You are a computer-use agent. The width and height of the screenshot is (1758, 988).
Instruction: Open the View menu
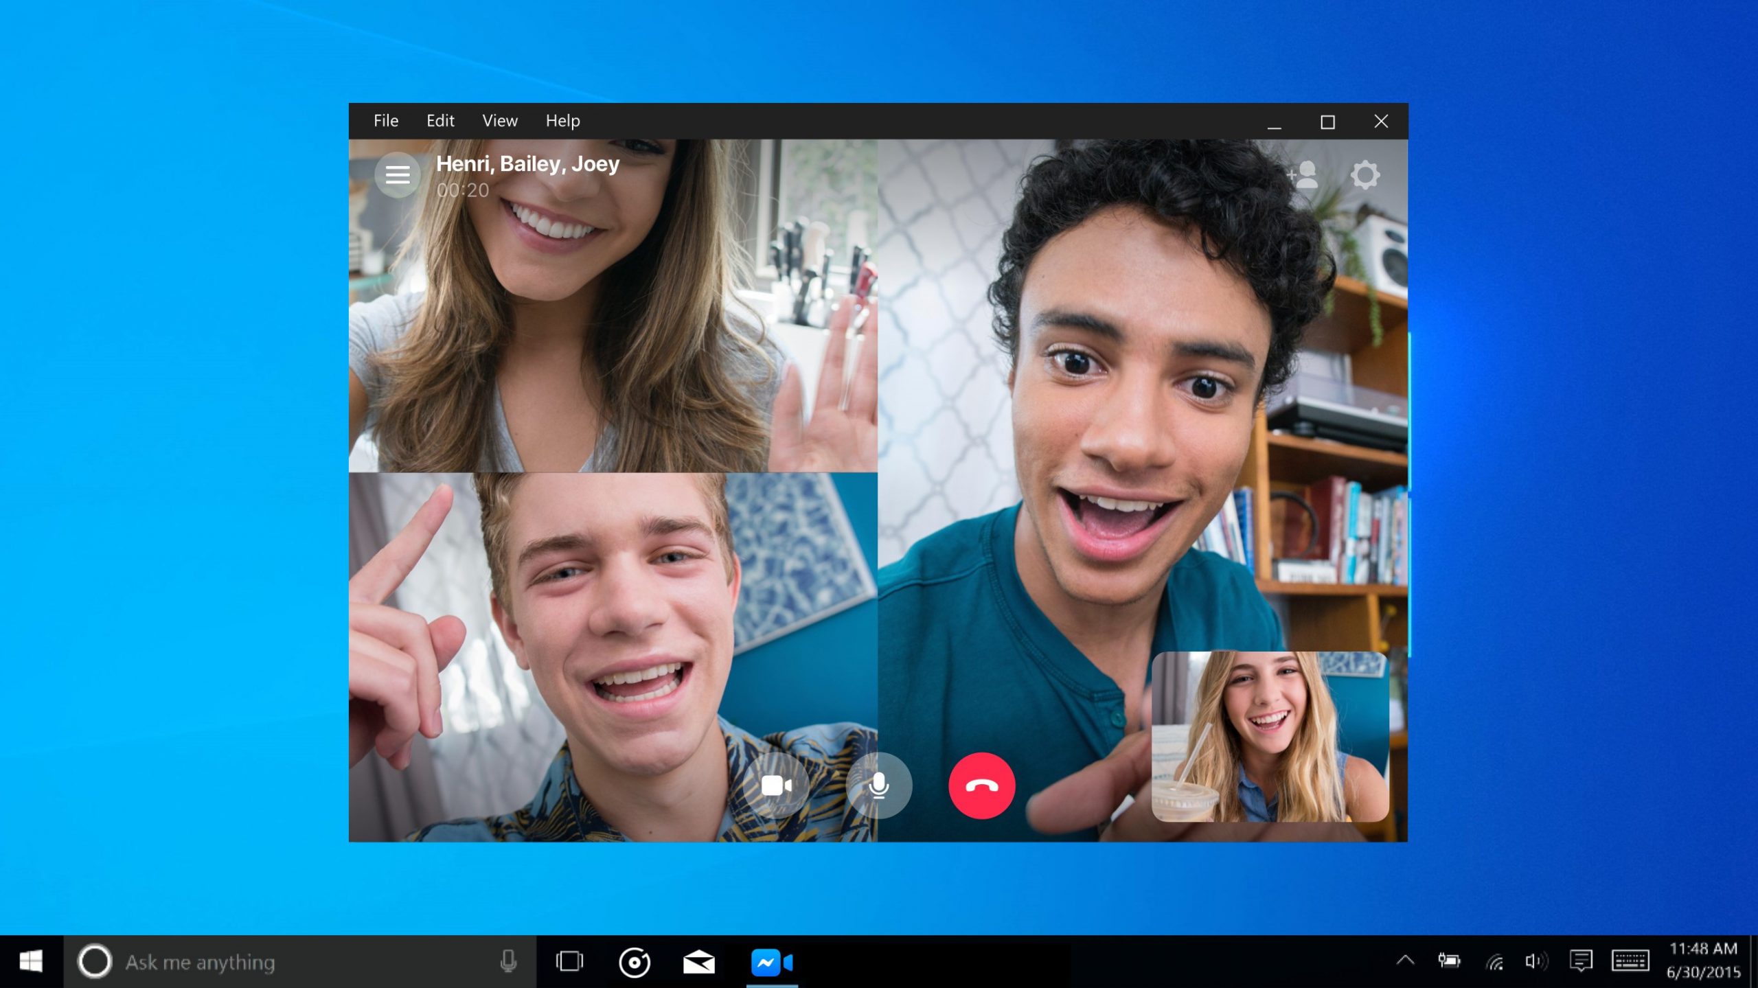pos(500,121)
